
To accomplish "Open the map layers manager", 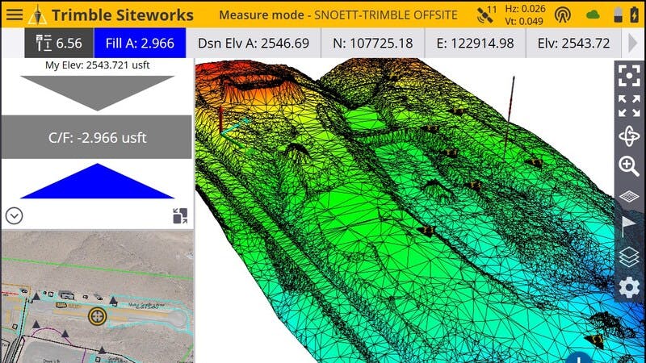I will coord(629,257).
